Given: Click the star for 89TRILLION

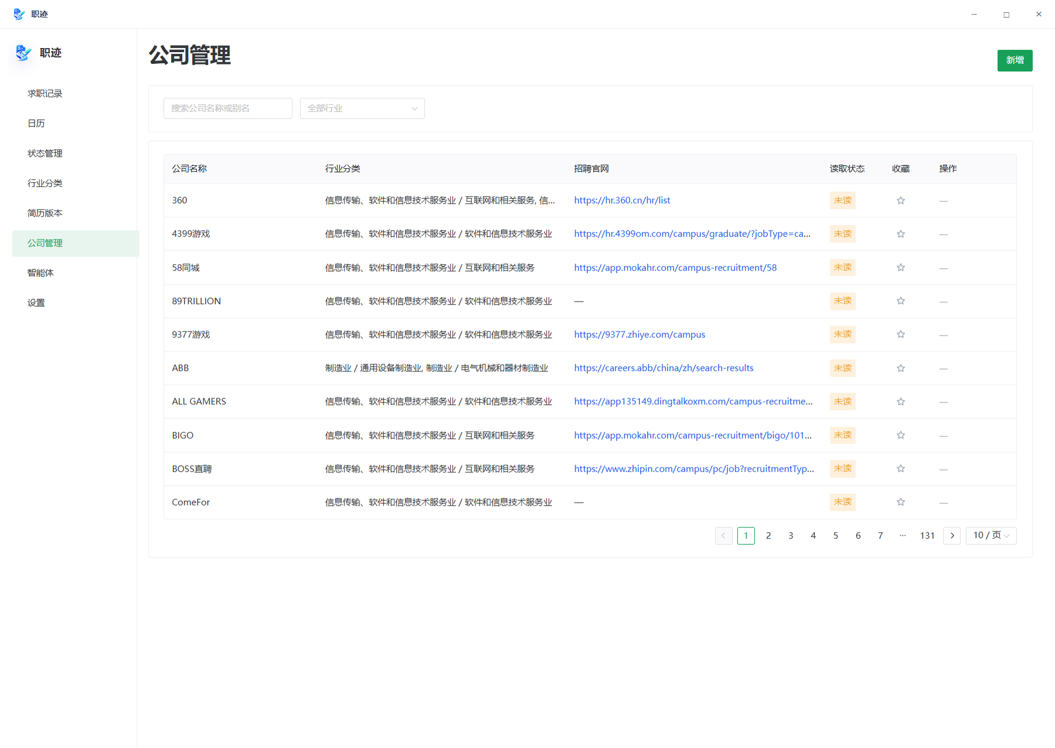Looking at the screenshot, I should pyautogui.click(x=901, y=300).
